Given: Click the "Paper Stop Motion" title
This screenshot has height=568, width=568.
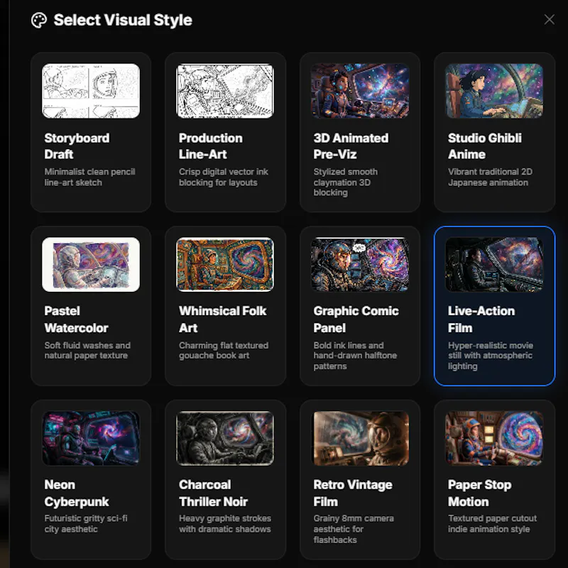Looking at the screenshot, I should (x=479, y=493).
